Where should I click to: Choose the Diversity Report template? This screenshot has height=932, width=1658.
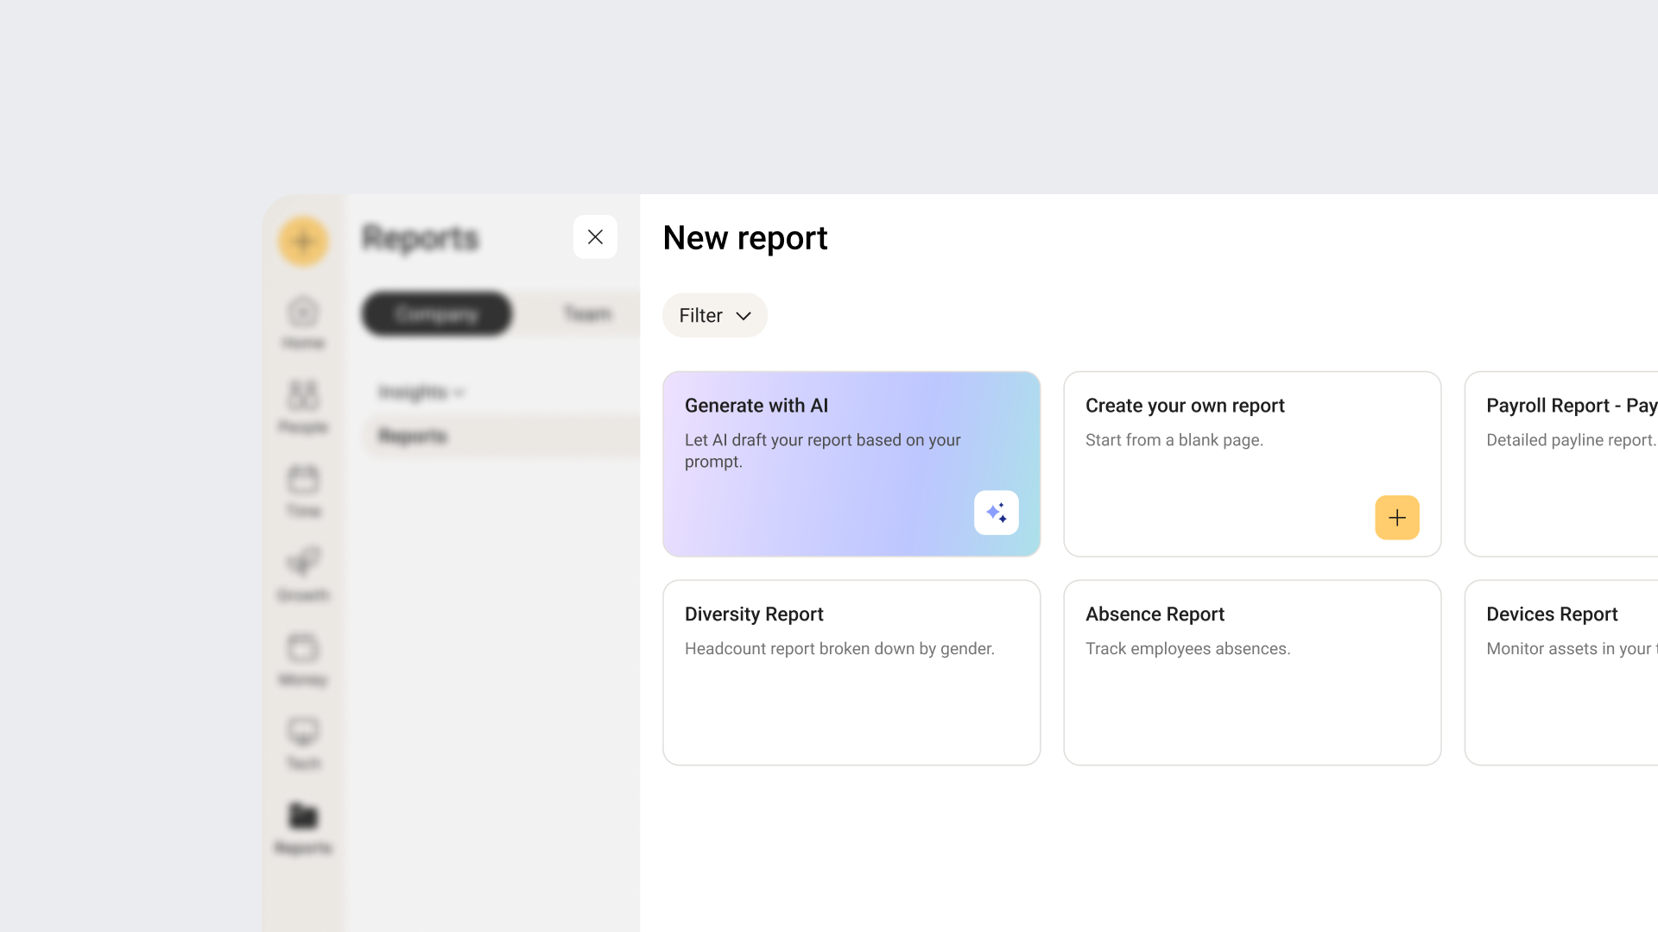coord(851,672)
